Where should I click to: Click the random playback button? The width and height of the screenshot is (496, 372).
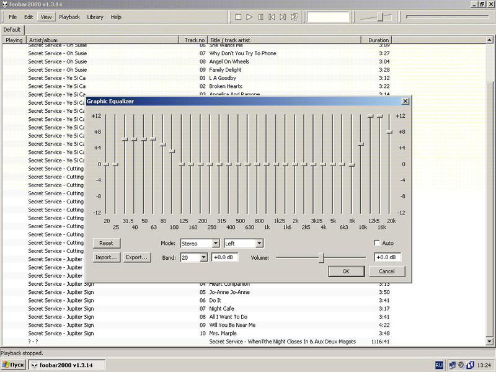coord(294,17)
